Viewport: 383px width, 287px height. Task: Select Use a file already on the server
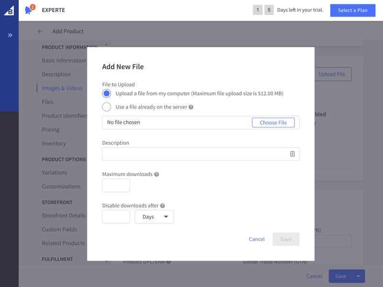(x=106, y=107)
